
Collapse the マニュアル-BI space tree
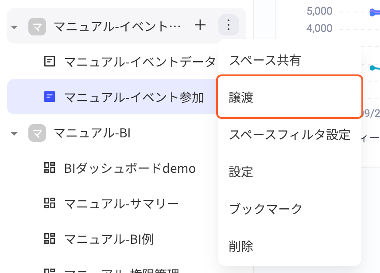pyautogui.click(x=14, y=133)
